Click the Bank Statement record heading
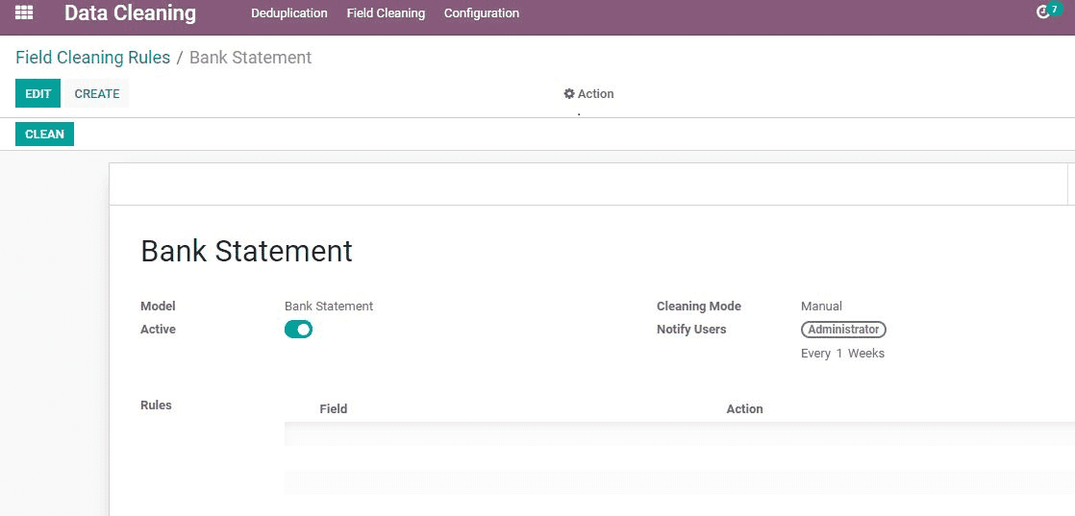 point(247,251)
